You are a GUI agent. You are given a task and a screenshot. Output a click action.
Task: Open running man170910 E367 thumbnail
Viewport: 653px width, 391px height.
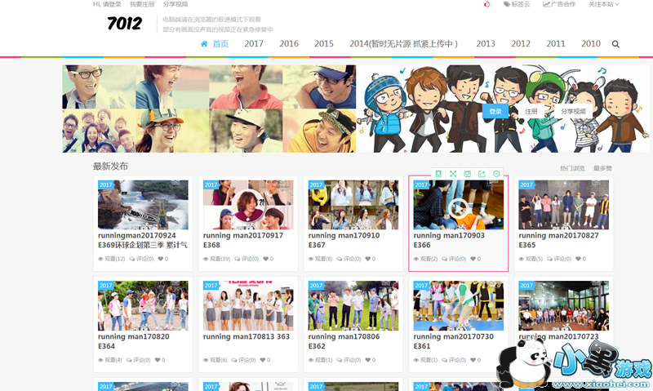pos(353,205)
